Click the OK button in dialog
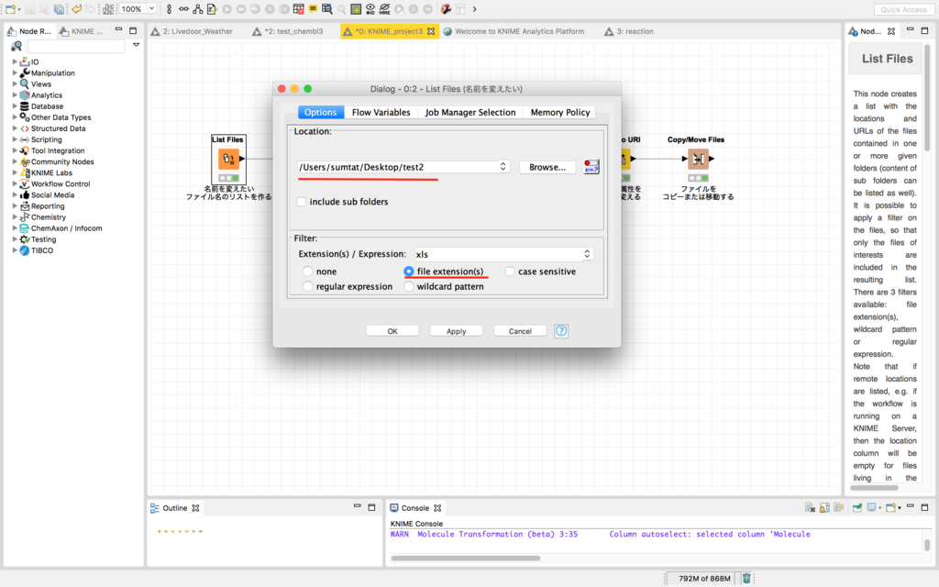This screenshot has height=587, width=939. (x=392, y=331)
